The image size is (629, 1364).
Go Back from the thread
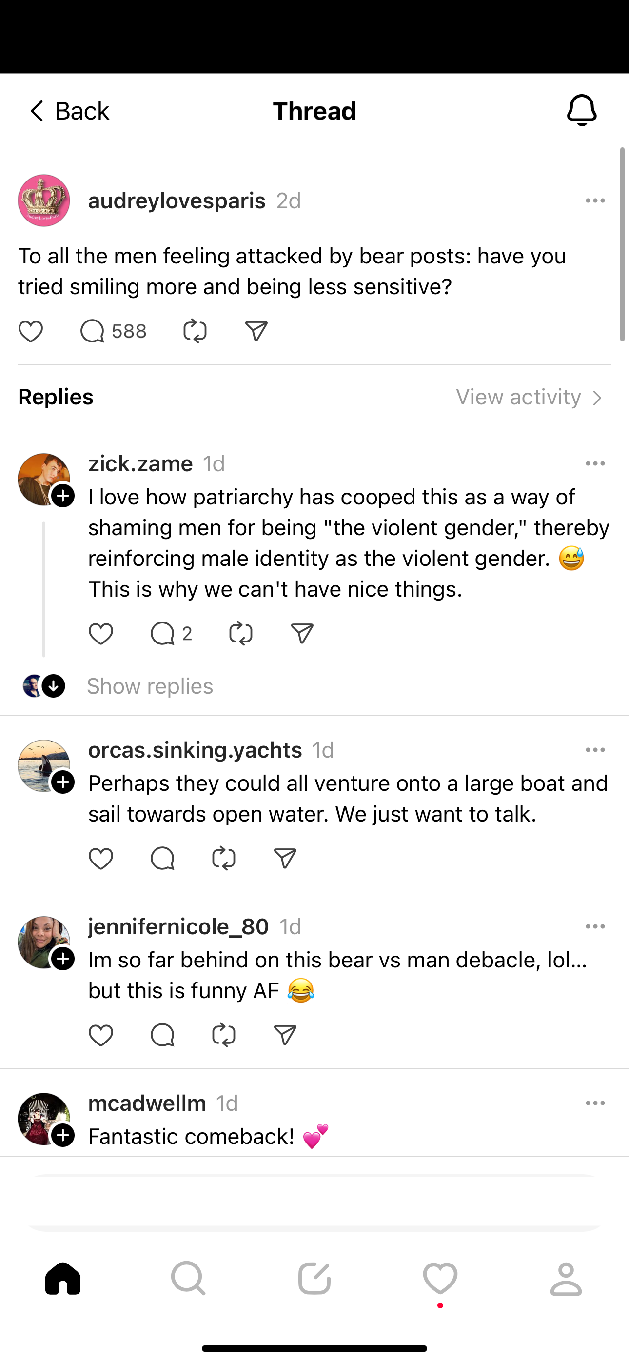[x=68, y=111]
